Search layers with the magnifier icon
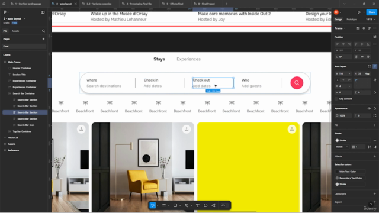 [x=43, y=31]
